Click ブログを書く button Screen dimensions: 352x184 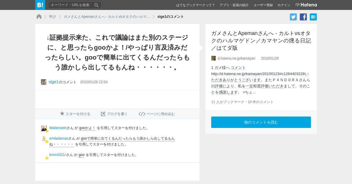(x=114, y=114)
